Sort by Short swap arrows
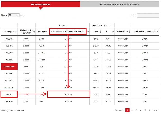This screenshot has height=114, width=161. 113,32
